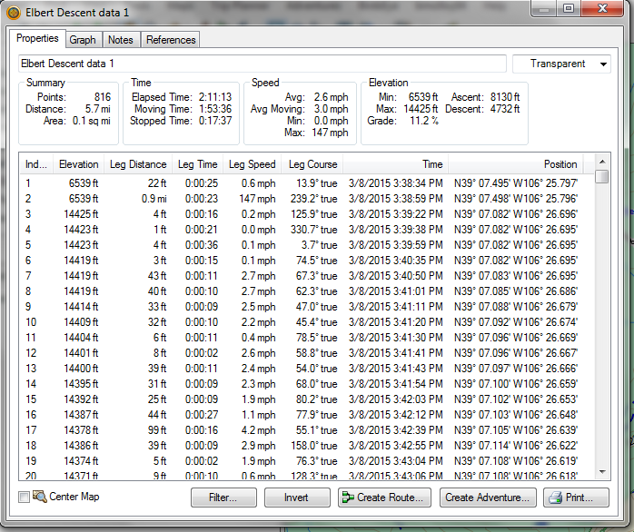Click the 62.3° true leg course cell
The image size is (634, 532).
[x=317, y=291]
